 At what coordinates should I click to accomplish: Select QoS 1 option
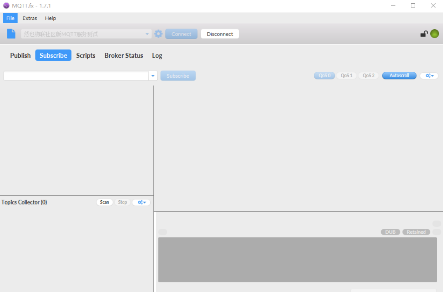pyautogui.click(x=347, y=76)
